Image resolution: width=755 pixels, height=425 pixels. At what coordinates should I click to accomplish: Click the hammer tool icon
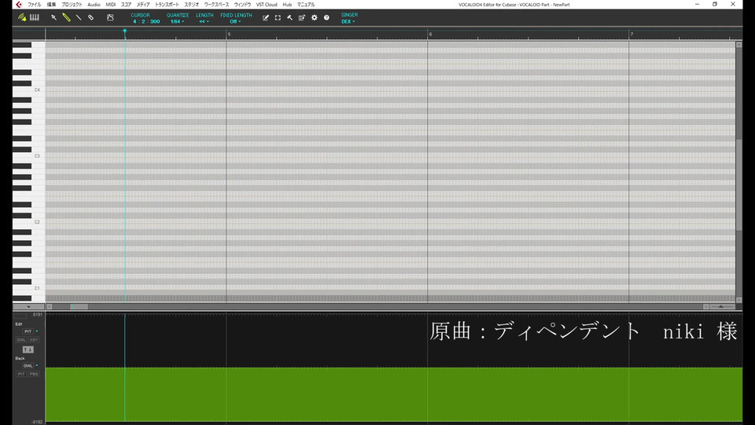[290, 18]
